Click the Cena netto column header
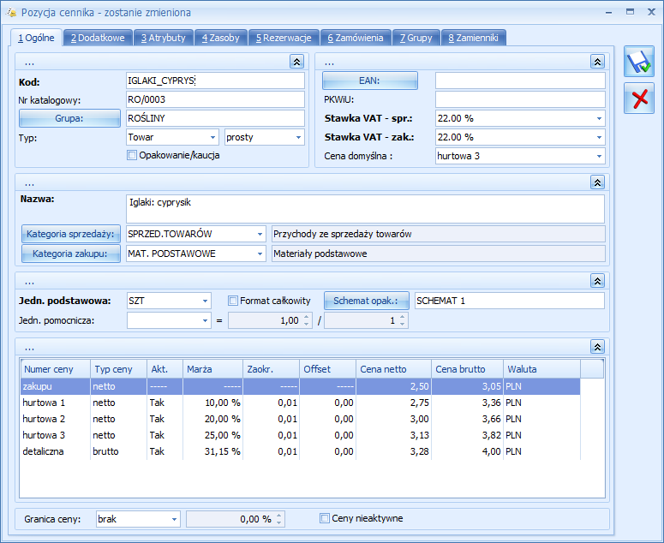The width and height of the screenshot is (664, 543). (394, 369)
